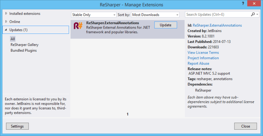Select Bundled Plugins source
The width and height of the screenshot is (263, 136).
point(24,50)
